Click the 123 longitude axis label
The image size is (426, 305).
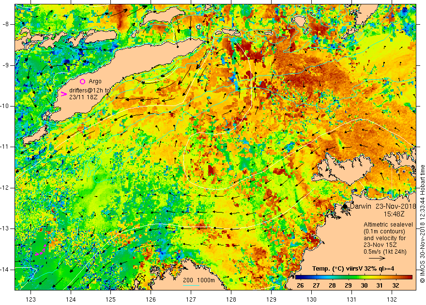(30, 300)
